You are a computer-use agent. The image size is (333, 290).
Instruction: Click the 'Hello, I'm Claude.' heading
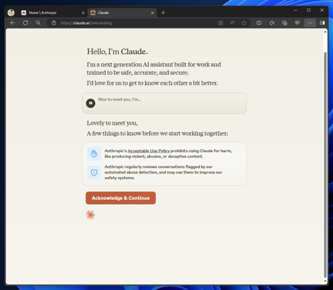117,51
